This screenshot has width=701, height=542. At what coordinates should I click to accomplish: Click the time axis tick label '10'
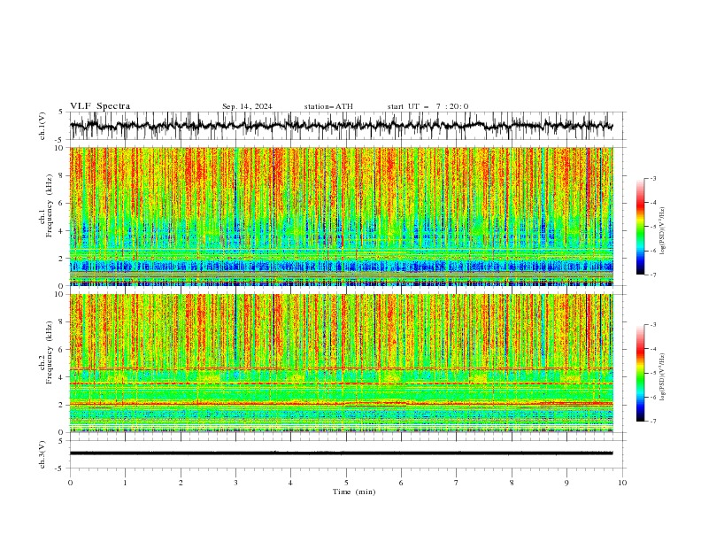click(x=622, y=483)
